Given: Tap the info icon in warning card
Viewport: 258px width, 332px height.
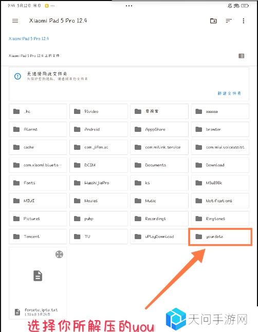Looking at the screenshot, I should pyautogui.click(x=17, y=76).
